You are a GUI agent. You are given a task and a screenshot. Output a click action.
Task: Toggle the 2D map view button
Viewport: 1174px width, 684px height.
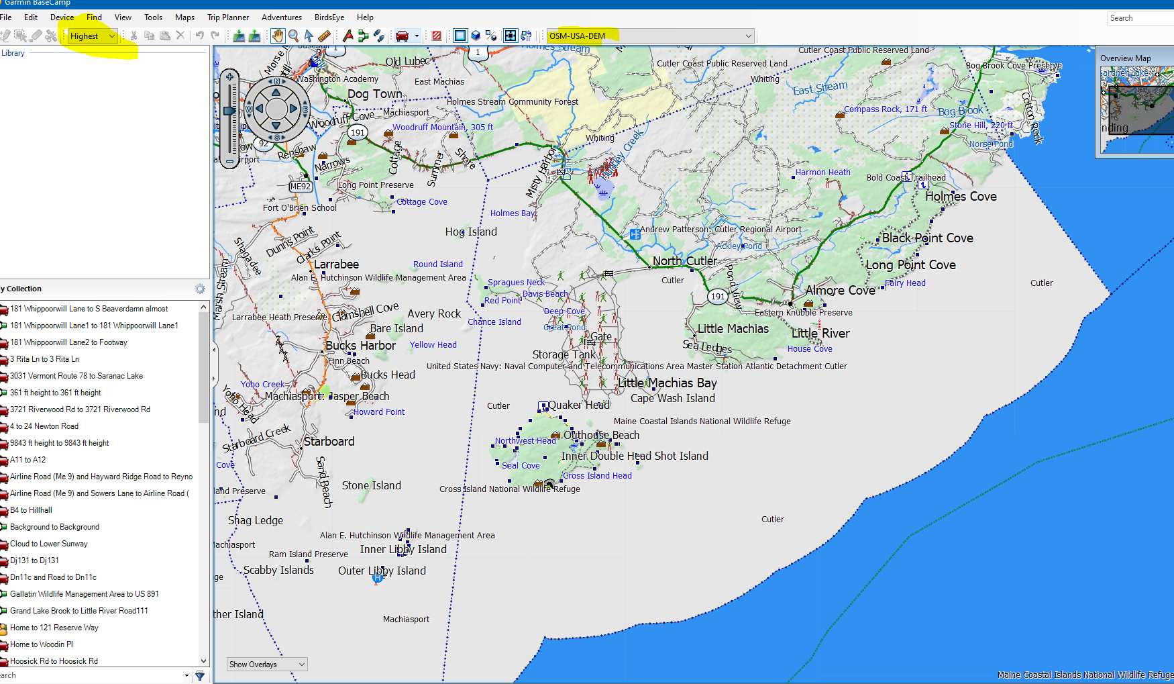tap(460, 36)
